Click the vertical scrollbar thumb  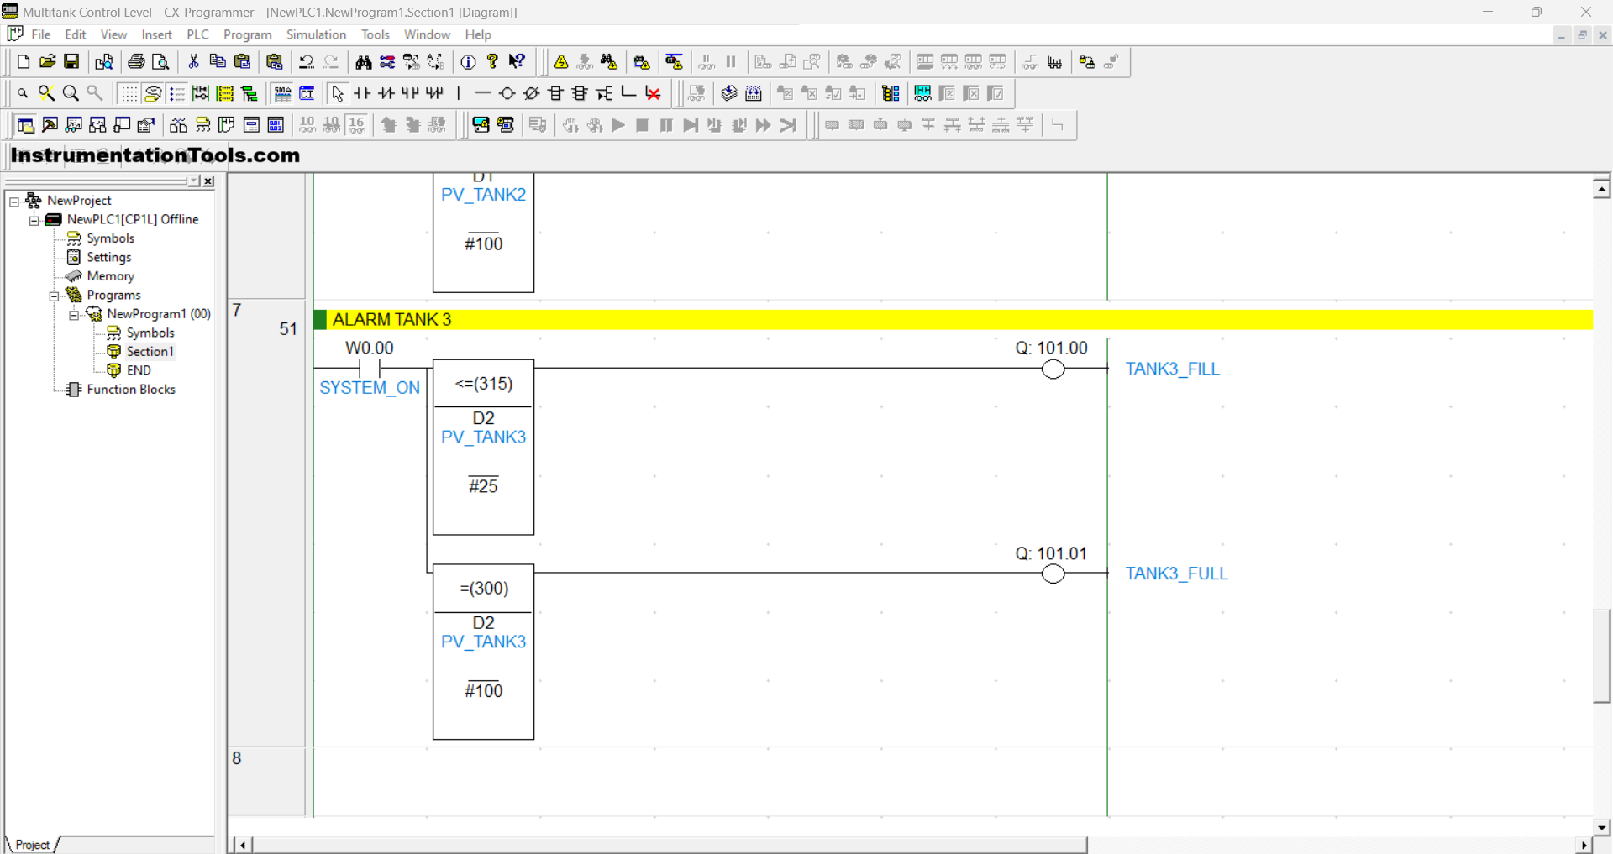pos(1601,656)
